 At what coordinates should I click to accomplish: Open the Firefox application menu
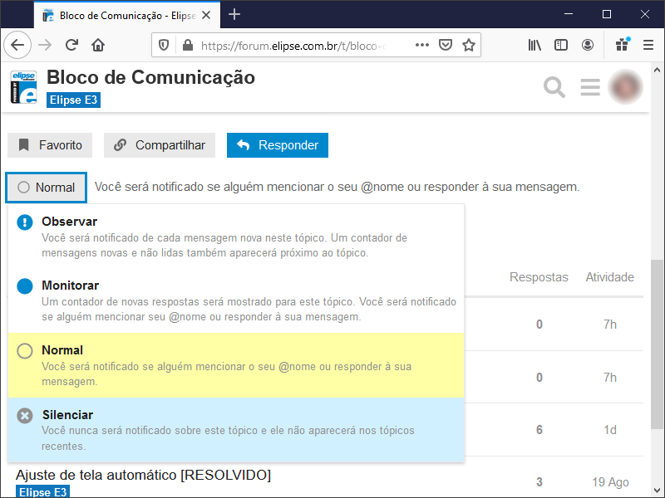[x=648, y=45]
